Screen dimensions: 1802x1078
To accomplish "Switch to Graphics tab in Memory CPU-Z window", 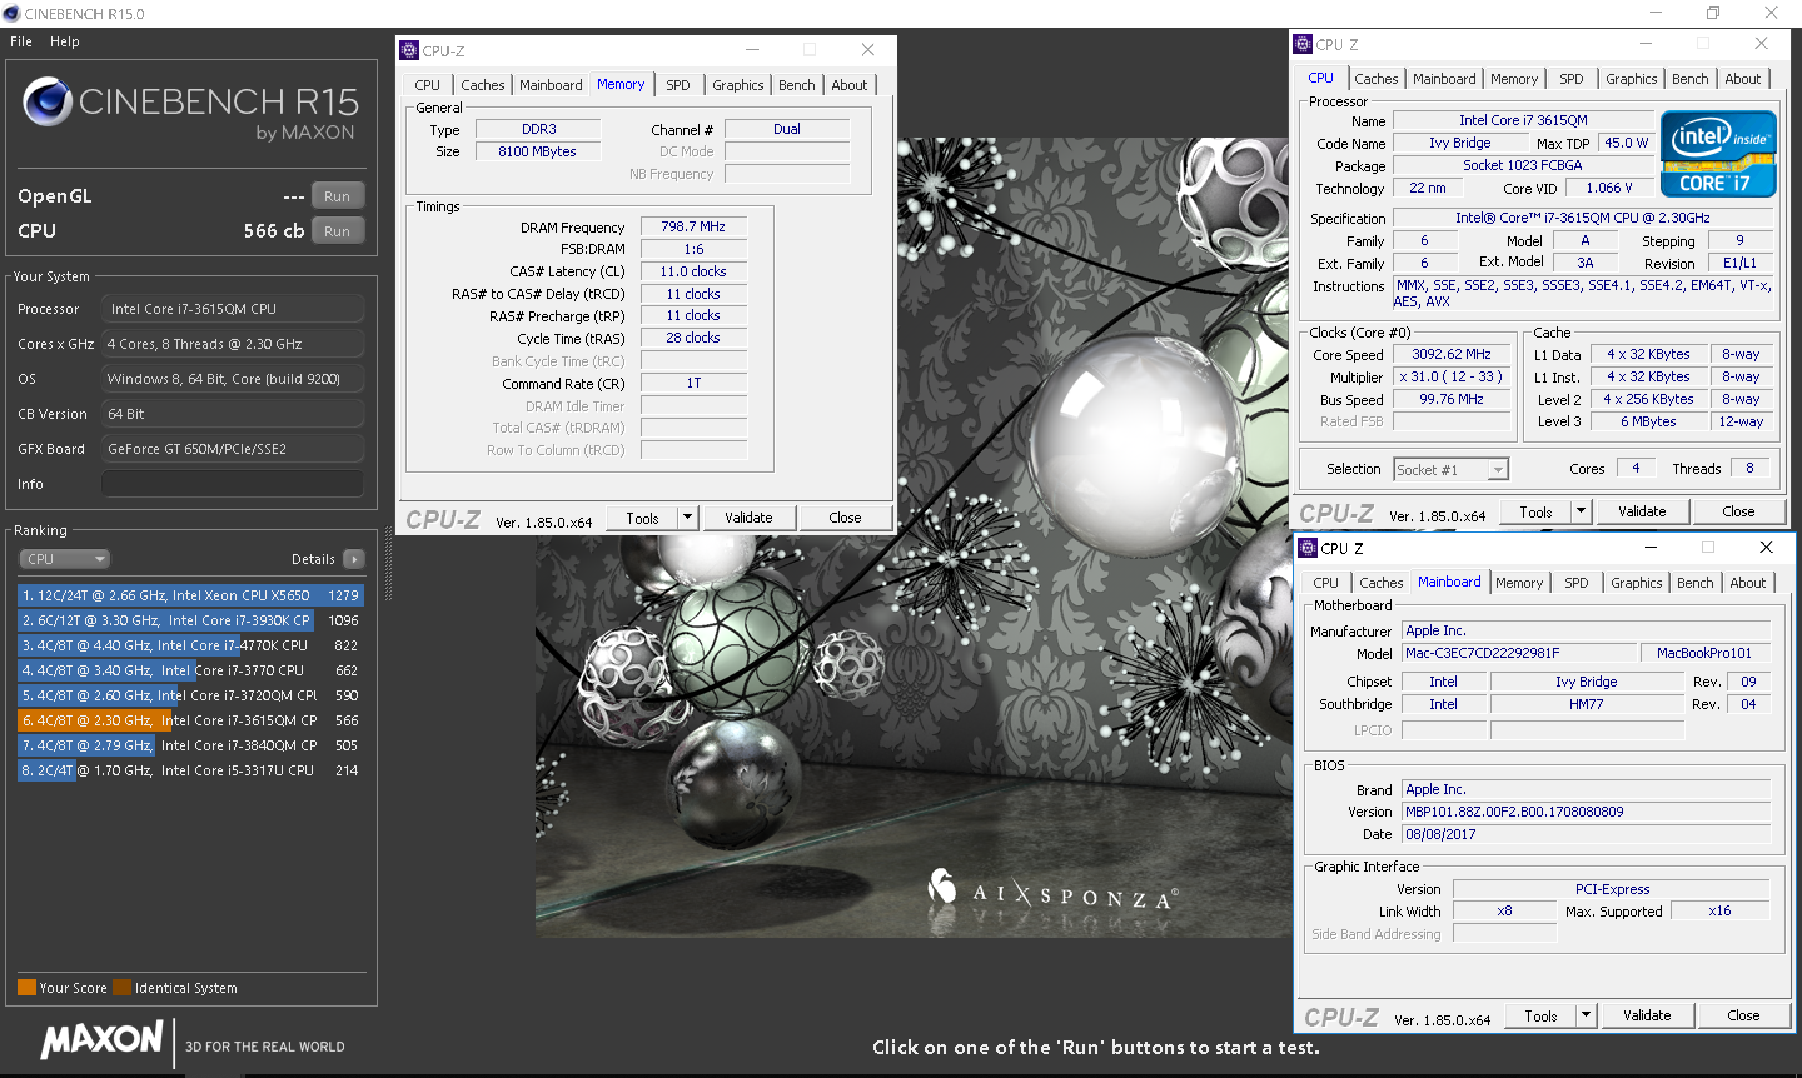I will (x=737, y=85).
